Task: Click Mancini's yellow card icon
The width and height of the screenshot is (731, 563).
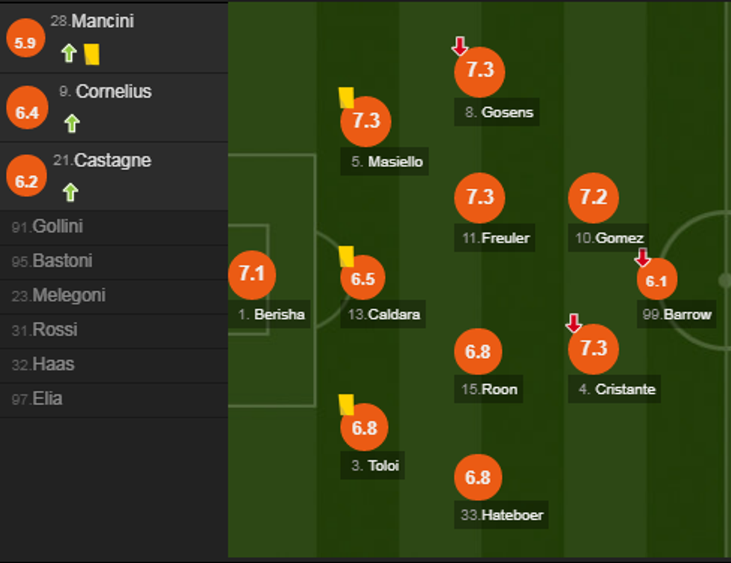Action: 92,54
